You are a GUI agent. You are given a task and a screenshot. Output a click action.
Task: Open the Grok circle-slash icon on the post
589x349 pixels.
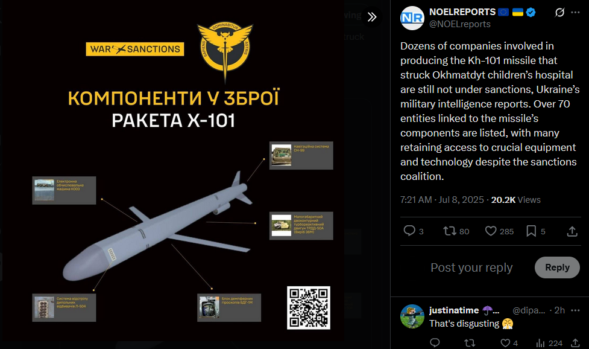[559, 13]
